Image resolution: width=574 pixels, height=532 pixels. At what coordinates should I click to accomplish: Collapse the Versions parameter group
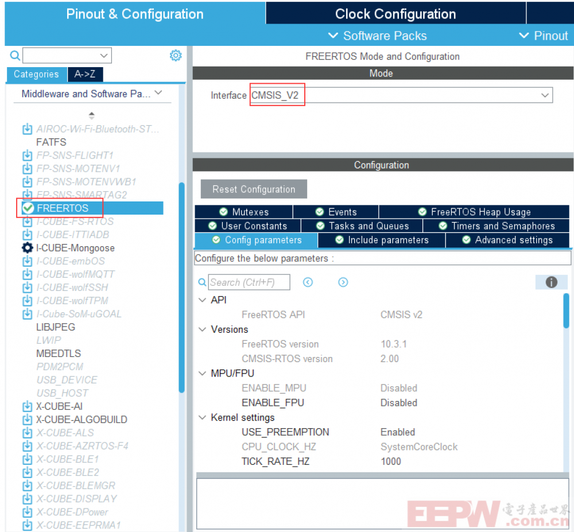pyautogui.click(x=202, y=329)
